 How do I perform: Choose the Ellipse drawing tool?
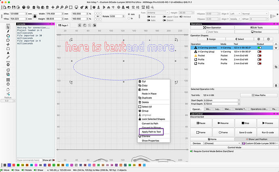click(8, 36)
